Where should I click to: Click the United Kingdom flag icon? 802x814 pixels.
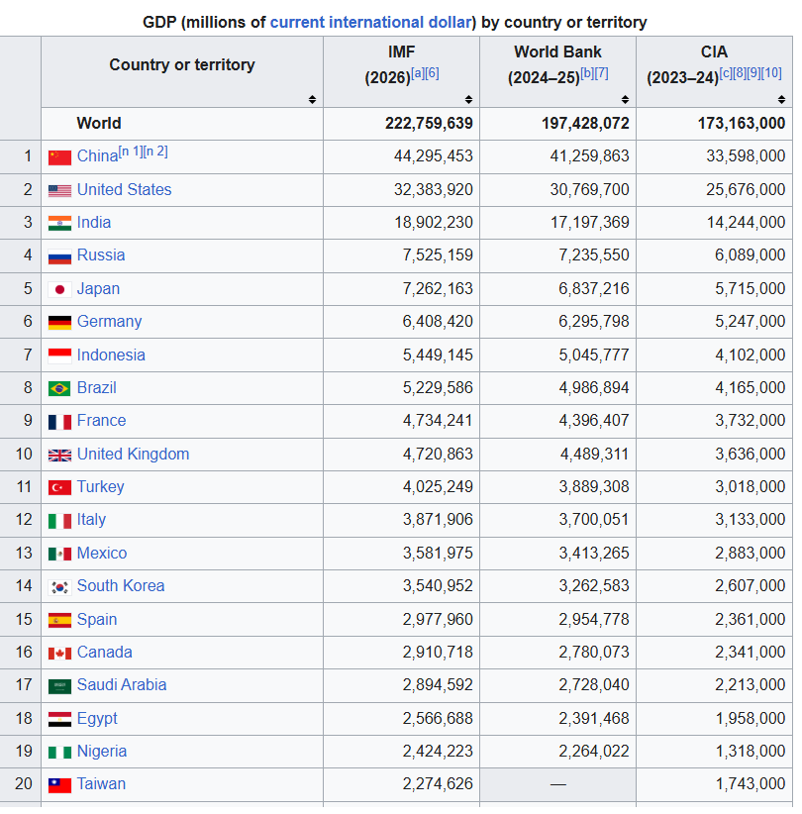(x=59, y=456)
